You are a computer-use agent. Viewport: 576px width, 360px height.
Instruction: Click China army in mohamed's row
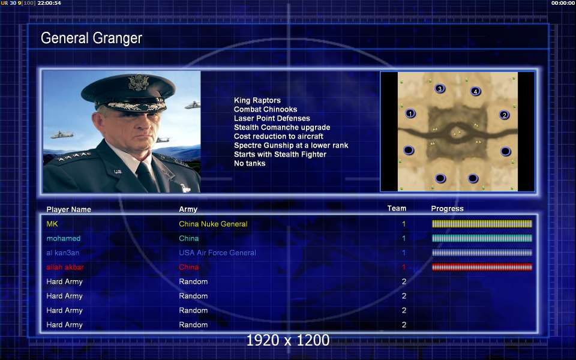pyautogui.click(x=189, y=238)
